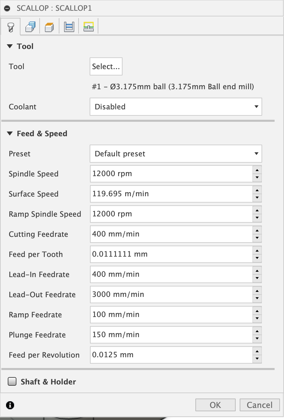
Task: Decrease Cutting Feedrate with down arrow
Action: point(257,238)
